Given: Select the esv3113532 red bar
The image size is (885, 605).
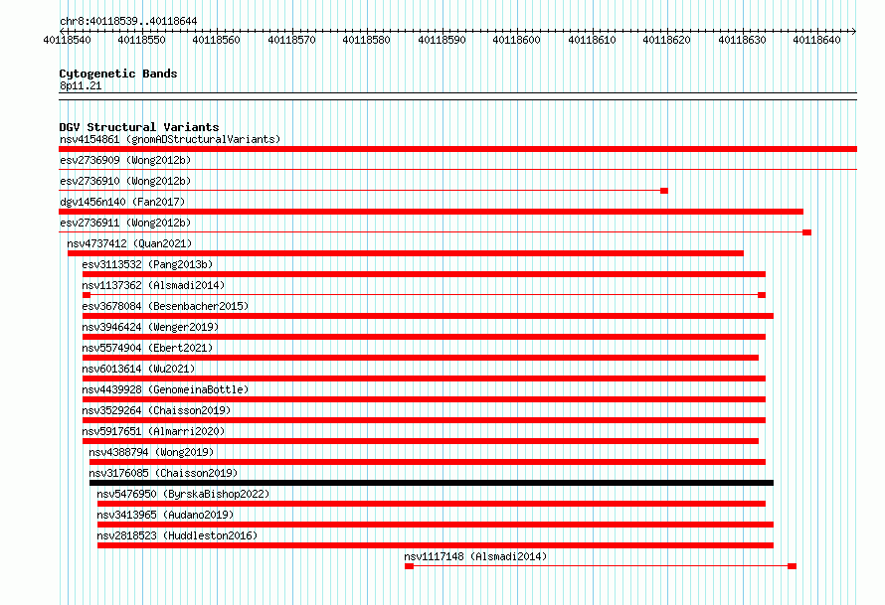Looking at the screenshot, I should click(x=424, y=274).
